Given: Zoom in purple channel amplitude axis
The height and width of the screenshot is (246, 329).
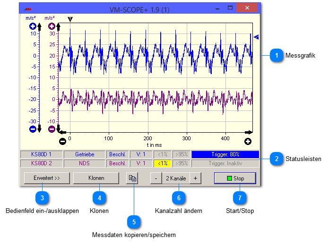Looking at the screenshot, I should click(x=52, y=26).
